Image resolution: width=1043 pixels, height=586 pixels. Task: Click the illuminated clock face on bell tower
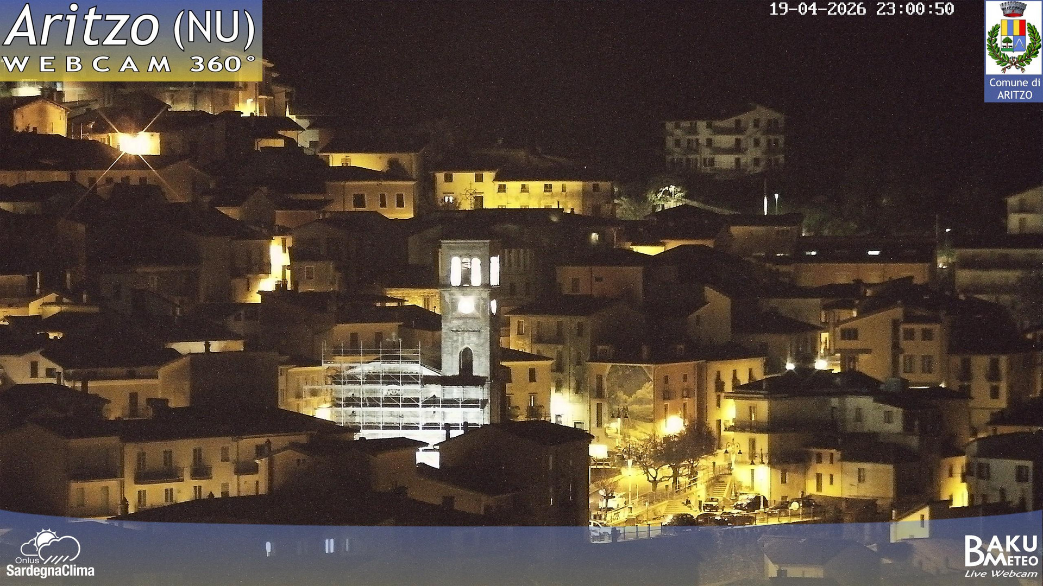coord(466,305)
